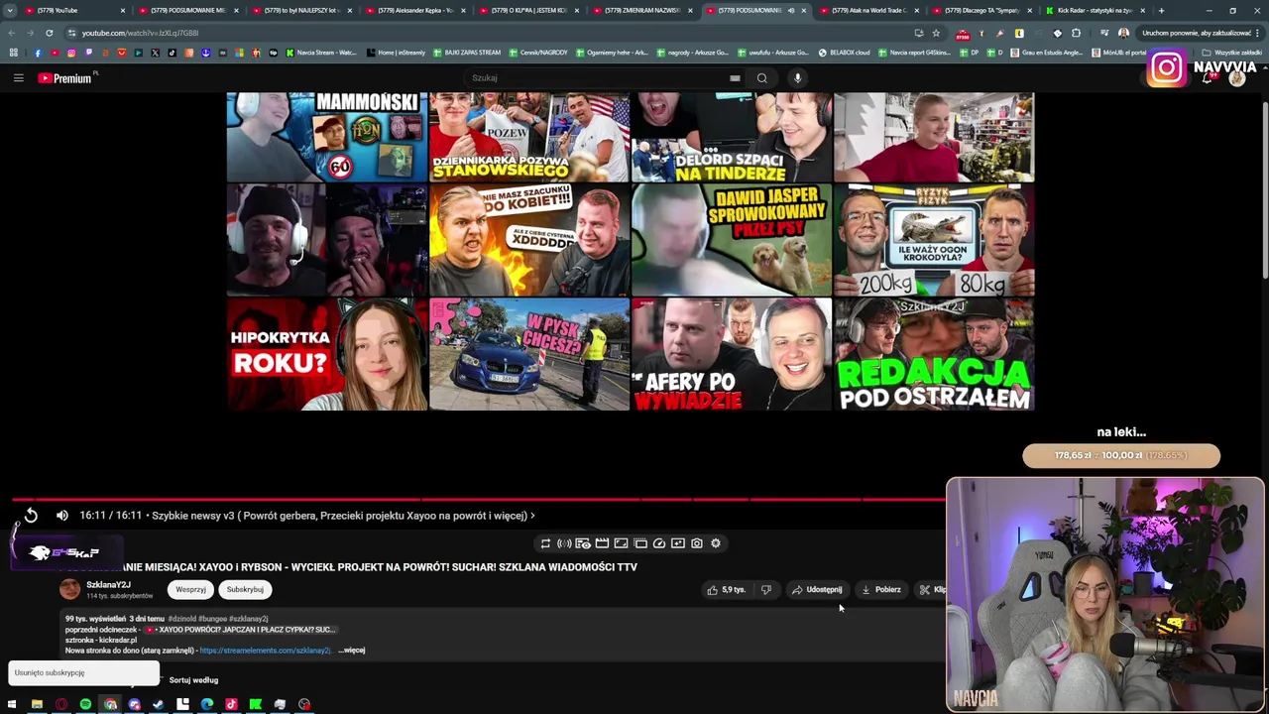Open the streamelements.com/szklanay2j link
The width and height of the screenshot is (1269, 714).
tap(265, 651)
